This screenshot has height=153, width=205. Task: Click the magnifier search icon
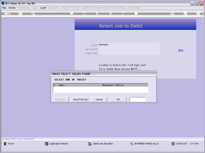tap(33, 14)
